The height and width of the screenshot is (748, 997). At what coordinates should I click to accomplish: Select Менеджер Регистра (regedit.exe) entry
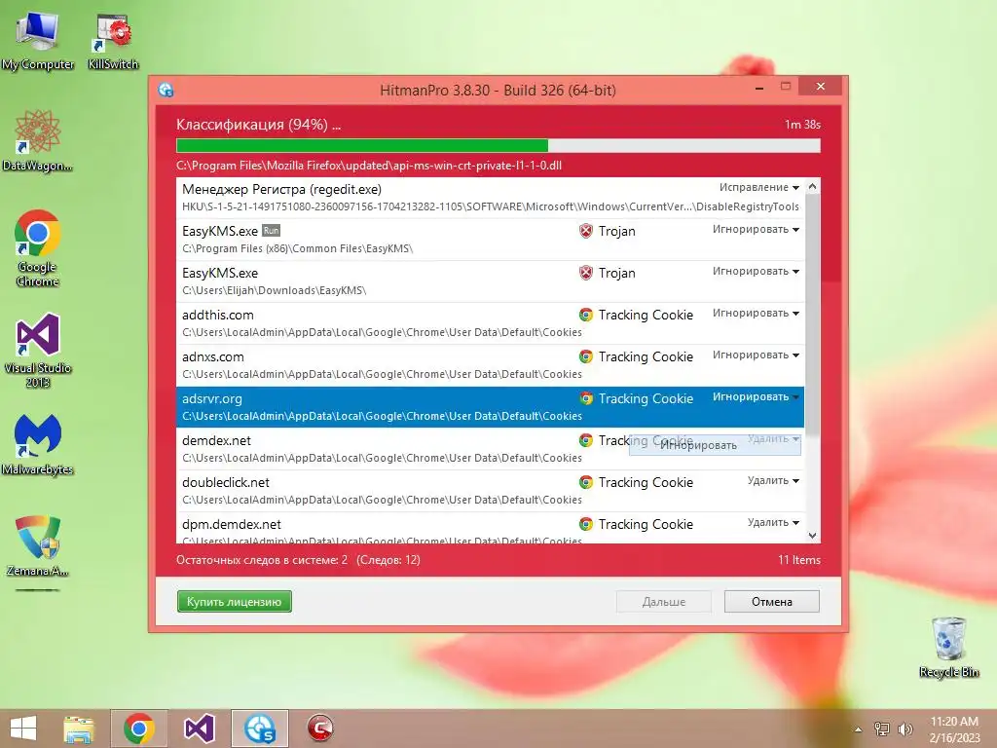coord(491,198)
